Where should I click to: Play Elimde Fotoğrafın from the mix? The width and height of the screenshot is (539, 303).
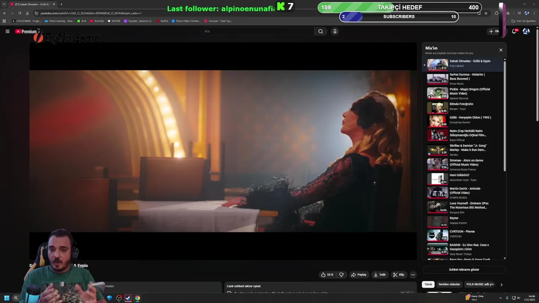tap(463, 108)
